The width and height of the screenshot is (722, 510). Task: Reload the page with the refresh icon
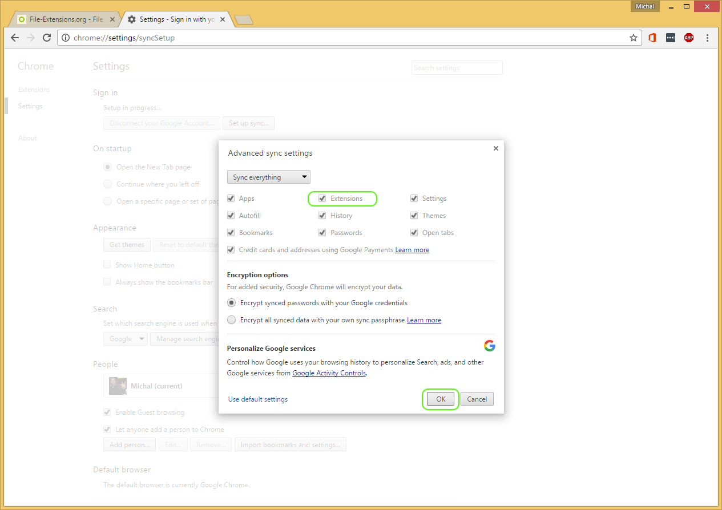[47, 38]
